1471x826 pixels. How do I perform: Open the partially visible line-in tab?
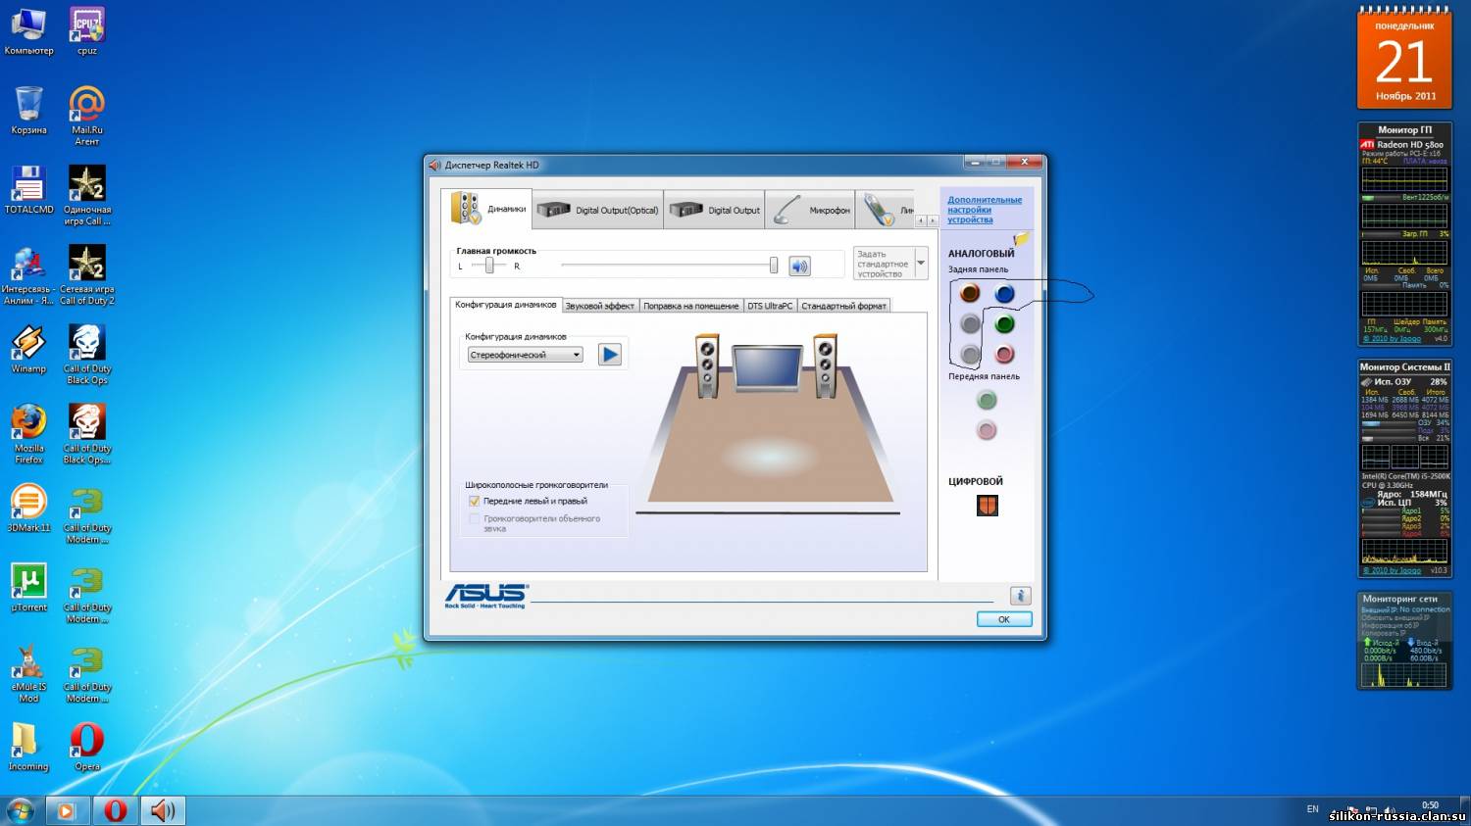(x=886, y=210)
